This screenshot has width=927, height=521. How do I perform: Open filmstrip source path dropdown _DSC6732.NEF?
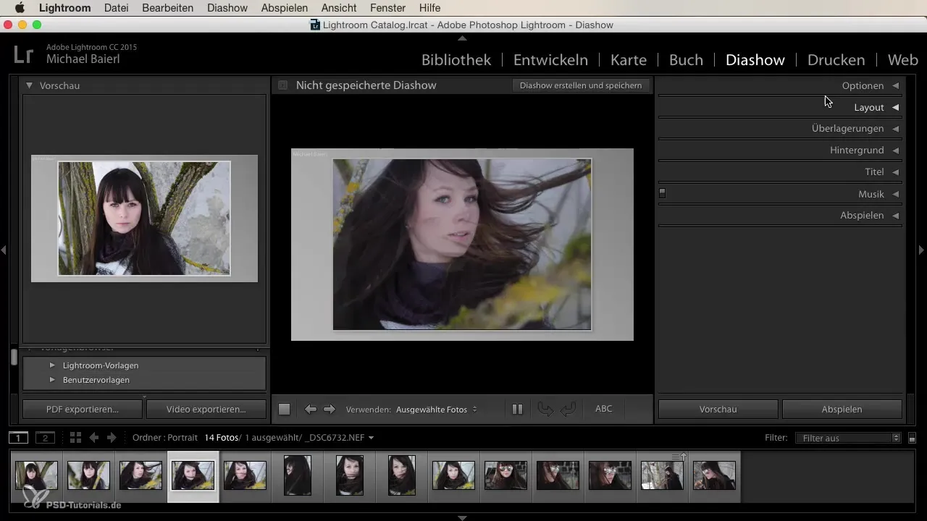pyautogui.click(x=340, y=438)
